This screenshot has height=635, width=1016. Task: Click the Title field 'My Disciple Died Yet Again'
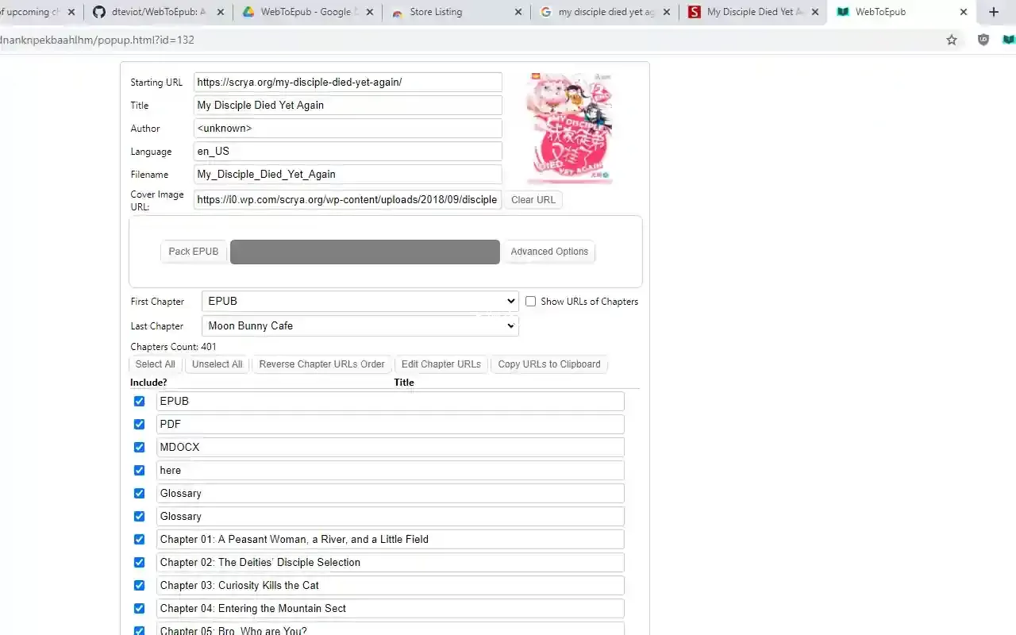tap(348, 105)
